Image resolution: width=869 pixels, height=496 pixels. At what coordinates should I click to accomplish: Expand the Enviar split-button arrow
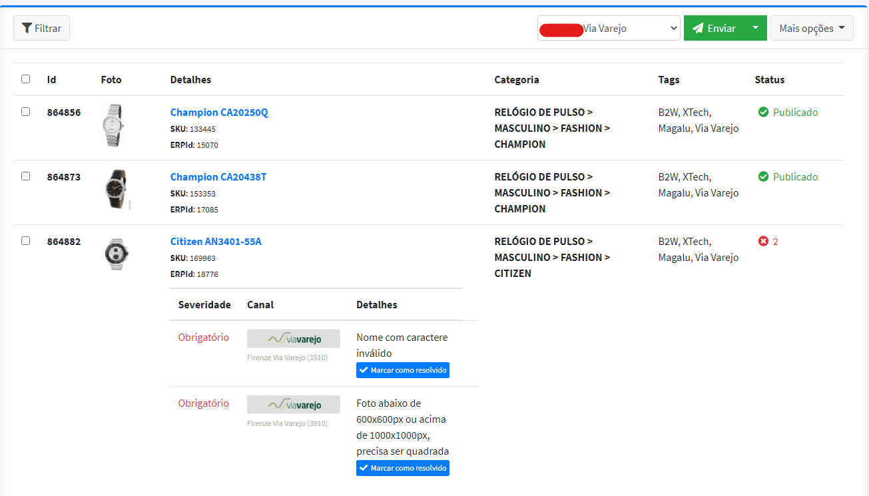pos(755,28)
